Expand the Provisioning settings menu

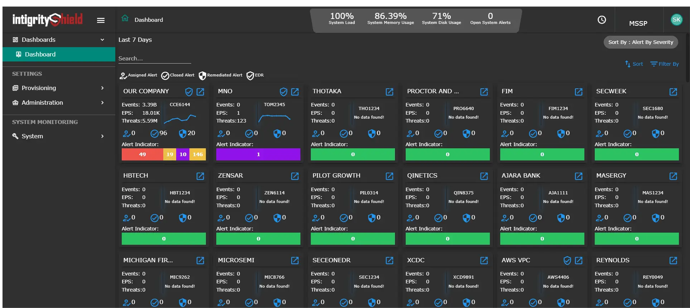tap(59, 88)
